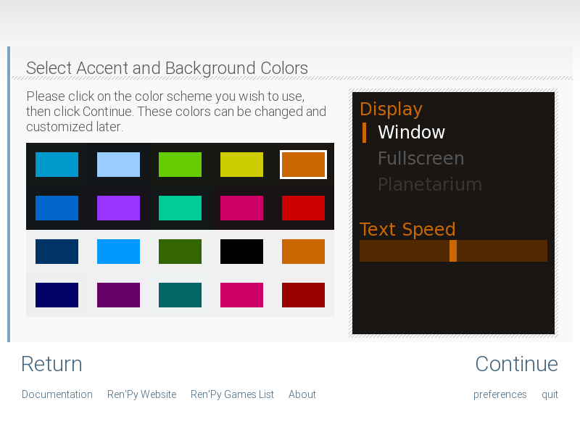
Task: Select the black swatch on light background
Action: (241, 252)
